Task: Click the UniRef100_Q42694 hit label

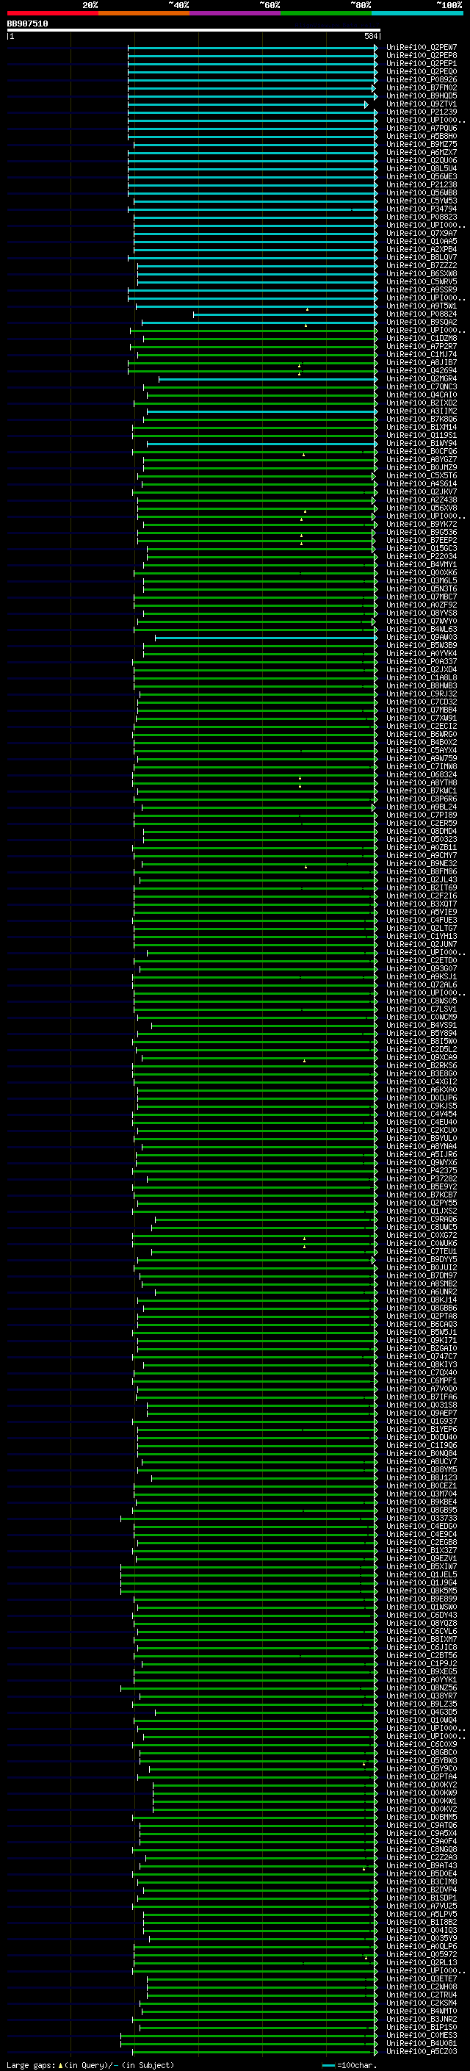Action: point(422,370)
